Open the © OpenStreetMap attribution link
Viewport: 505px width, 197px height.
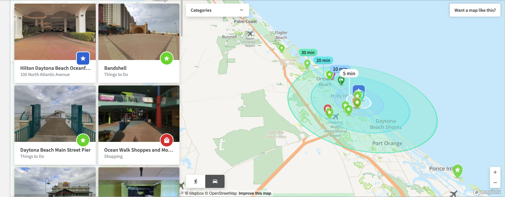(221, 193)
